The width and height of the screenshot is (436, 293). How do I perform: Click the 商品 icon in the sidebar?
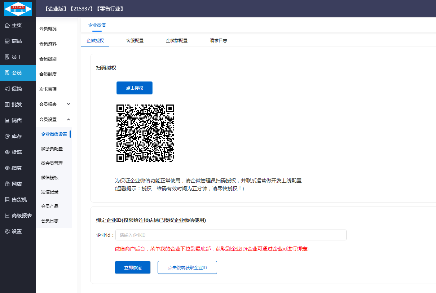tap(7, 41)
